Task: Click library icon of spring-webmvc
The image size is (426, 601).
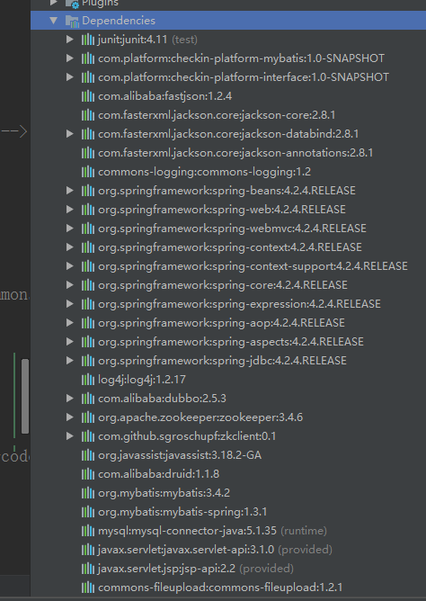Action: tap(88, 228)
